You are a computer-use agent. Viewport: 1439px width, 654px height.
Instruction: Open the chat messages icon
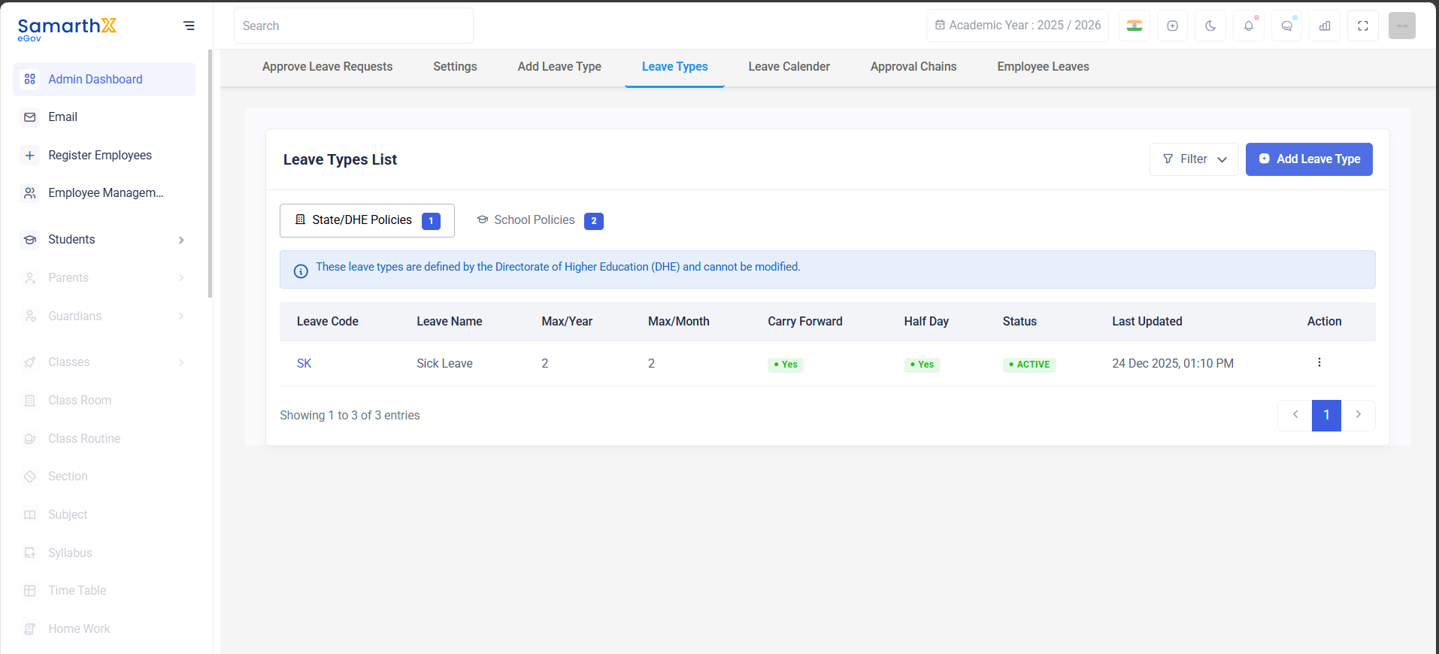point(1287,26)
